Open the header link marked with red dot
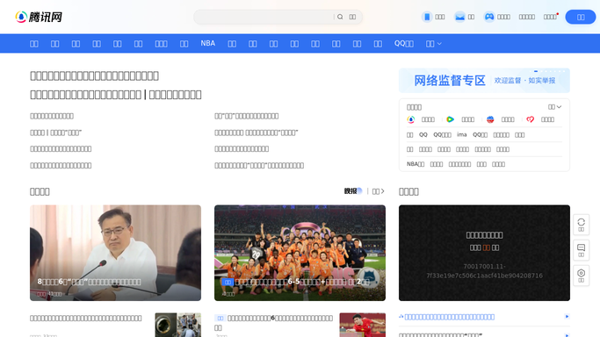This screenshot has width=600, height=337. click(550, 17)
